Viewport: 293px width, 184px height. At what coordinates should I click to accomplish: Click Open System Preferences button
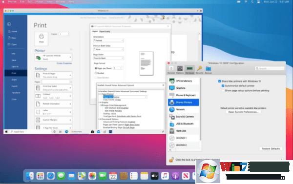point(243,112)
